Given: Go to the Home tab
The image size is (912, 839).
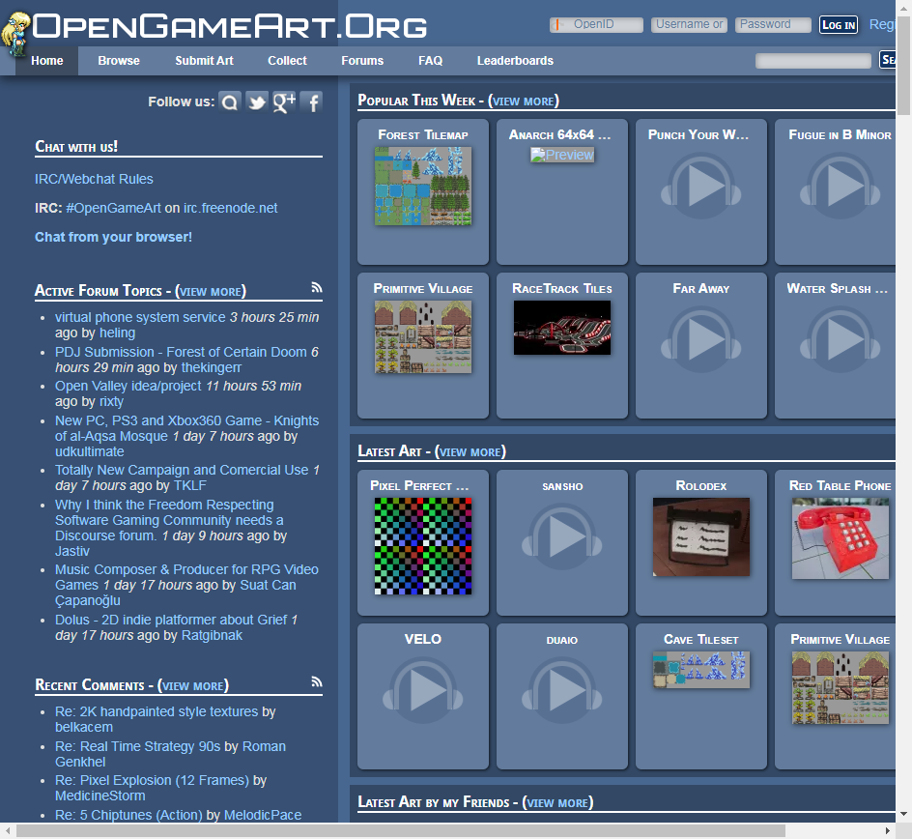Looking at the screenshot, I should point(47,61).
